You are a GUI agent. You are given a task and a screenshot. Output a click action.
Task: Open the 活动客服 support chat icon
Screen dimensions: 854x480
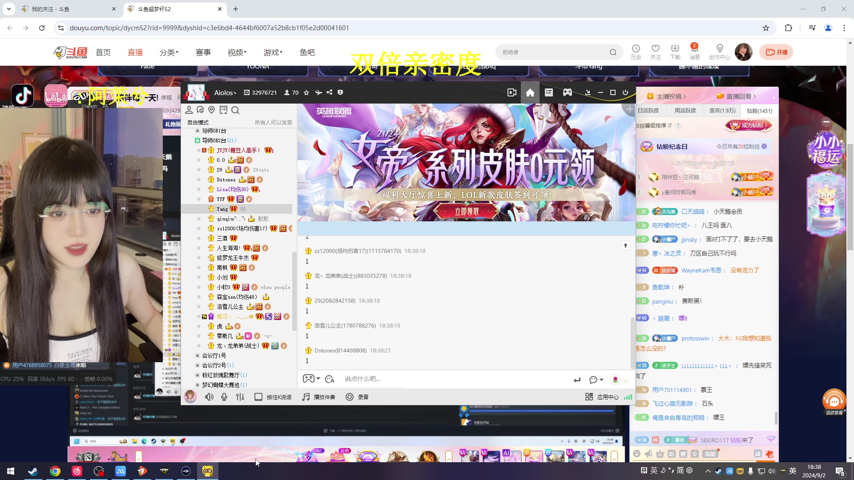click(834, 402)
